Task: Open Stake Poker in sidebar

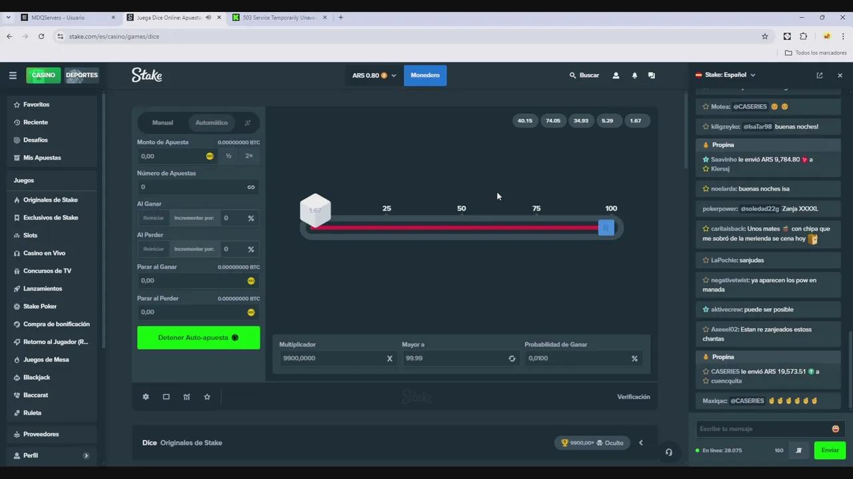Action: (x=40, y=306)
